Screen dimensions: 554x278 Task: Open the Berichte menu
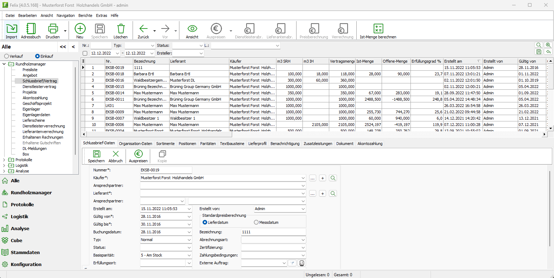pos(85,15)
